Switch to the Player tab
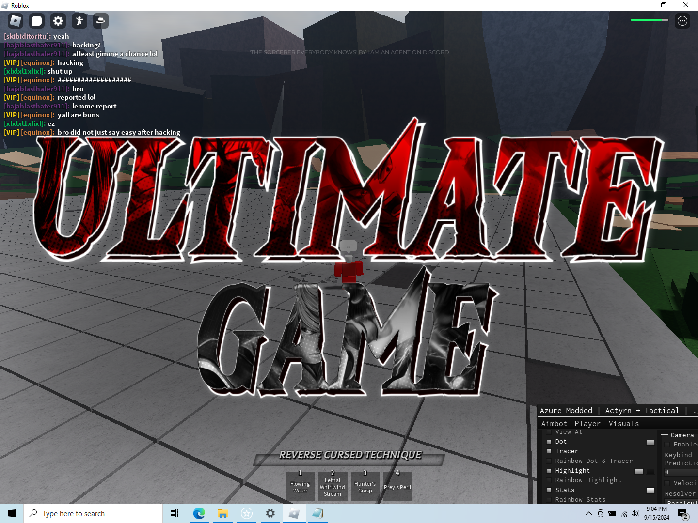The height and width of the screenshot is (523, 698). [587, 424]
